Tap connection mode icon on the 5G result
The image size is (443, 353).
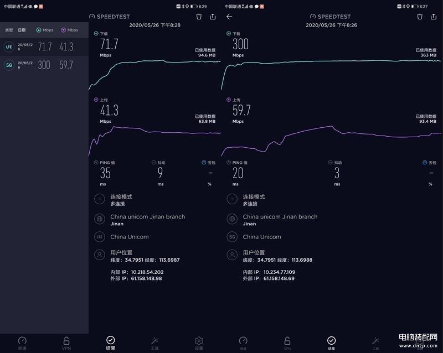point(232,199)
